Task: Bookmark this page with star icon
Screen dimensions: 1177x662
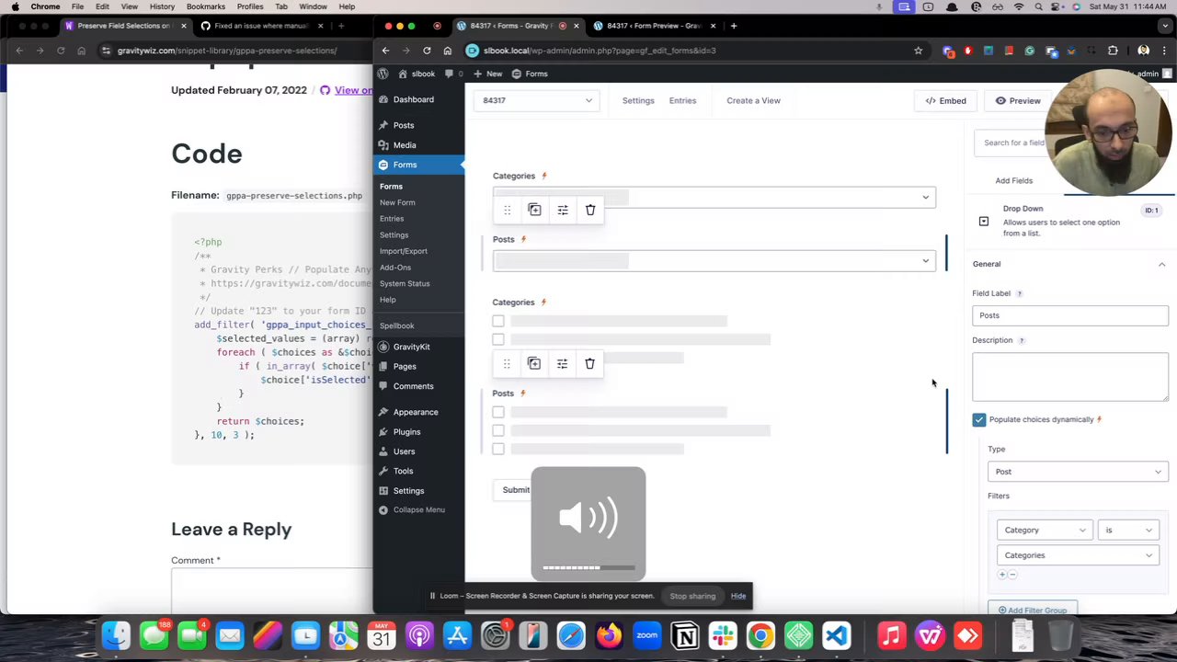Action: (x=918, y=51)
